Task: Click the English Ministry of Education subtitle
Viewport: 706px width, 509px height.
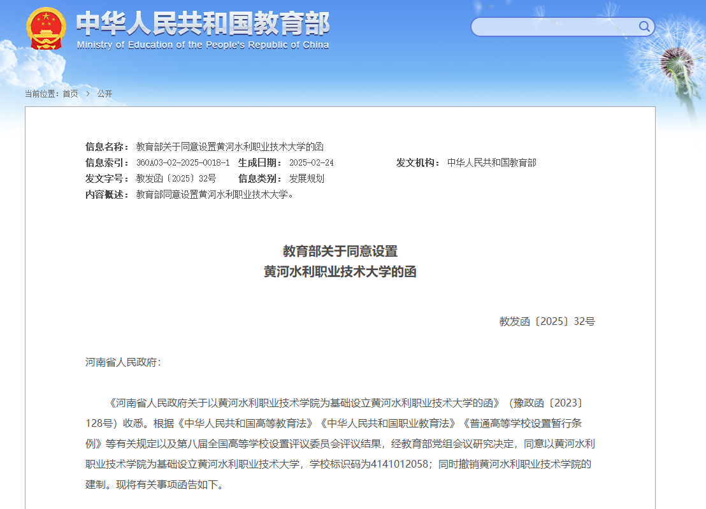Action: pos(203,45)
